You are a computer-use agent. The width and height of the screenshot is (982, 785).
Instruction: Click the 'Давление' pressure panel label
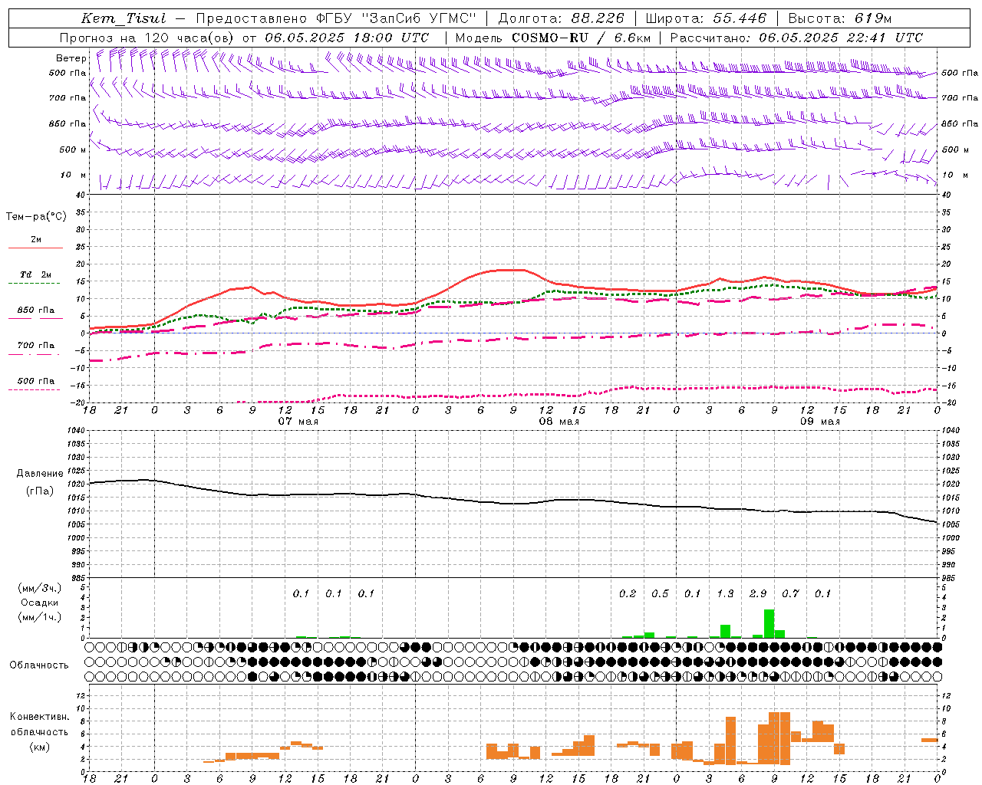coord(40,474)
